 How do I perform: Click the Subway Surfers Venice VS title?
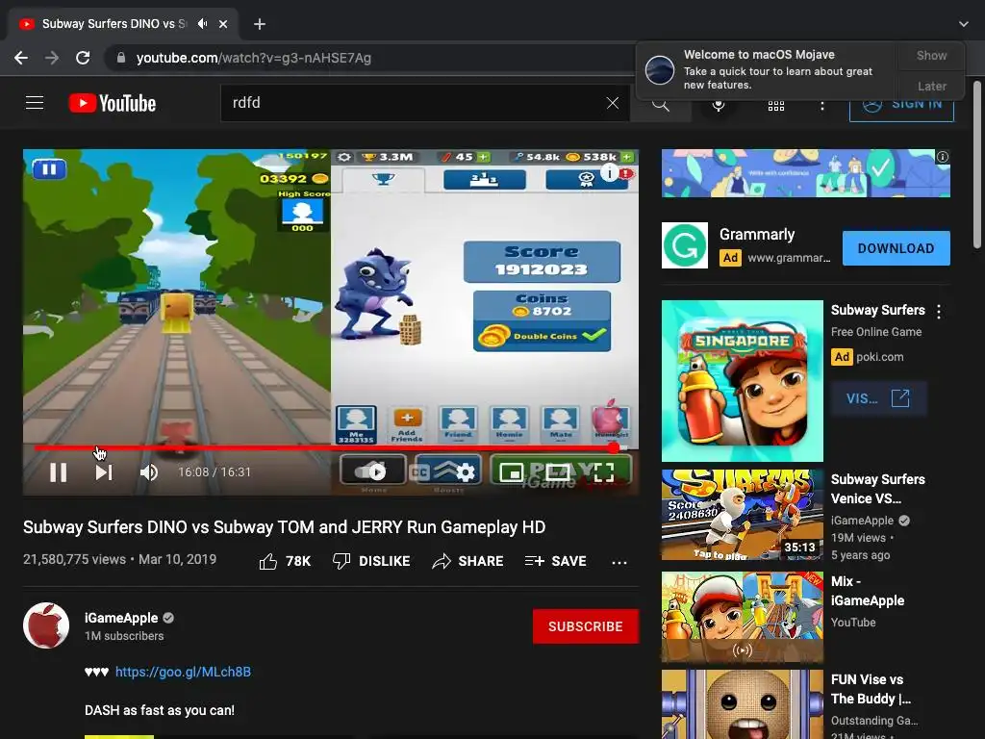click(x=877, y=488)
